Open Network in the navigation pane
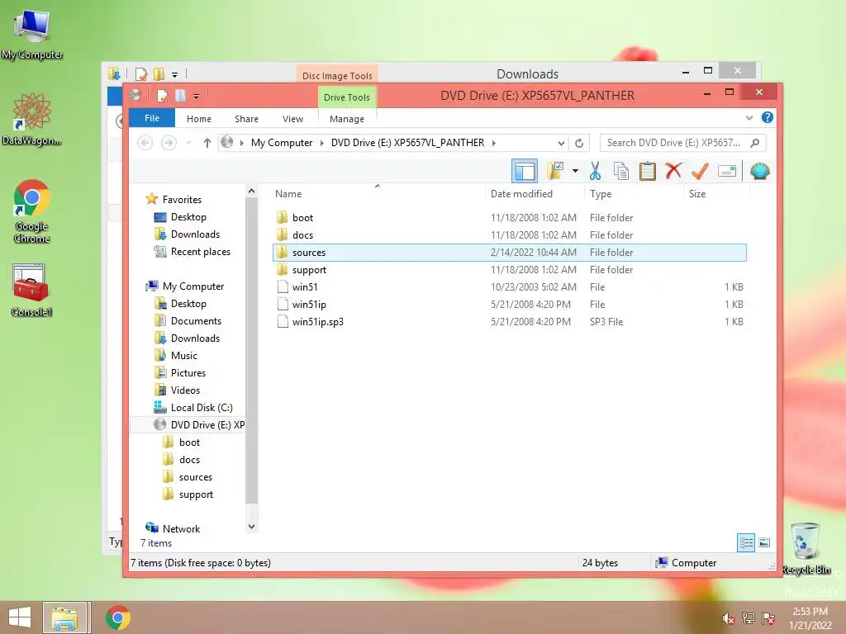846x634 pixels. pos(181,529)
